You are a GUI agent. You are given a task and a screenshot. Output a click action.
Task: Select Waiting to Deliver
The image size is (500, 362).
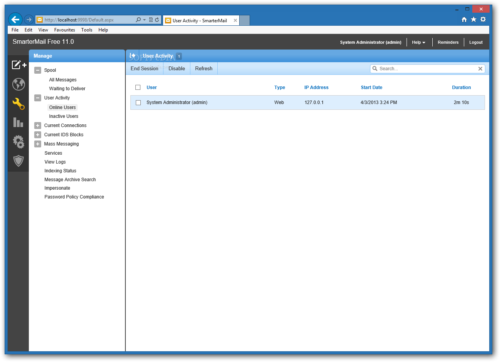click(x=67, y=89)
